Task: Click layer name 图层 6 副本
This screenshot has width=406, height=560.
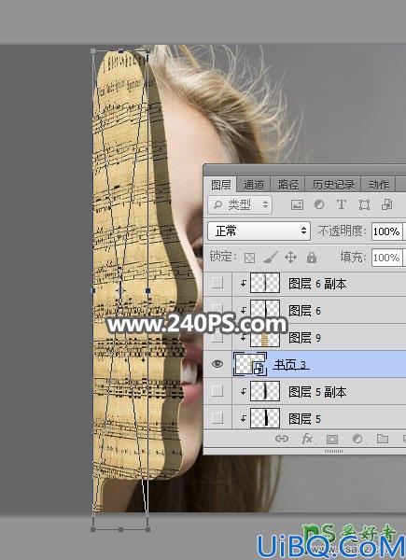Action: click(x=317, y=284)
